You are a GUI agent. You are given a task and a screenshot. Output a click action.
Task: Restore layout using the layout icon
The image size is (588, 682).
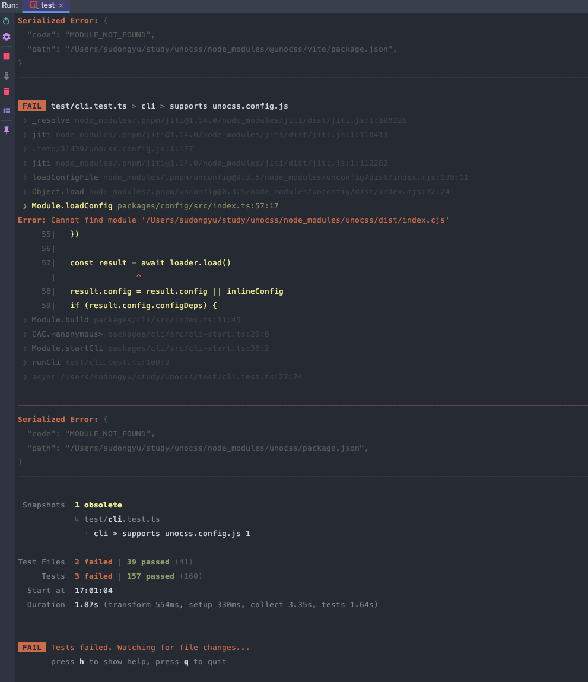pos(7,111)
